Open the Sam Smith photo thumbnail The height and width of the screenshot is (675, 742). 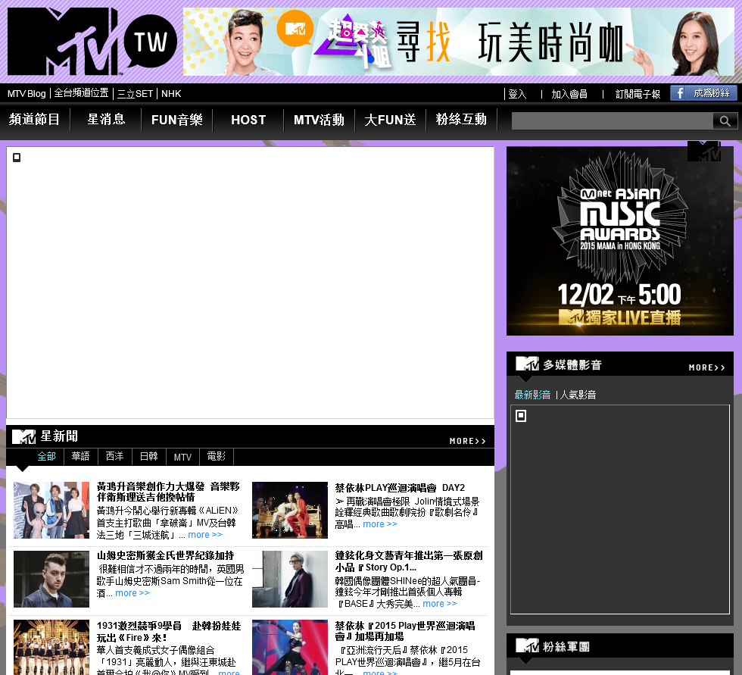pyautogui.click(x=51, y=579)
